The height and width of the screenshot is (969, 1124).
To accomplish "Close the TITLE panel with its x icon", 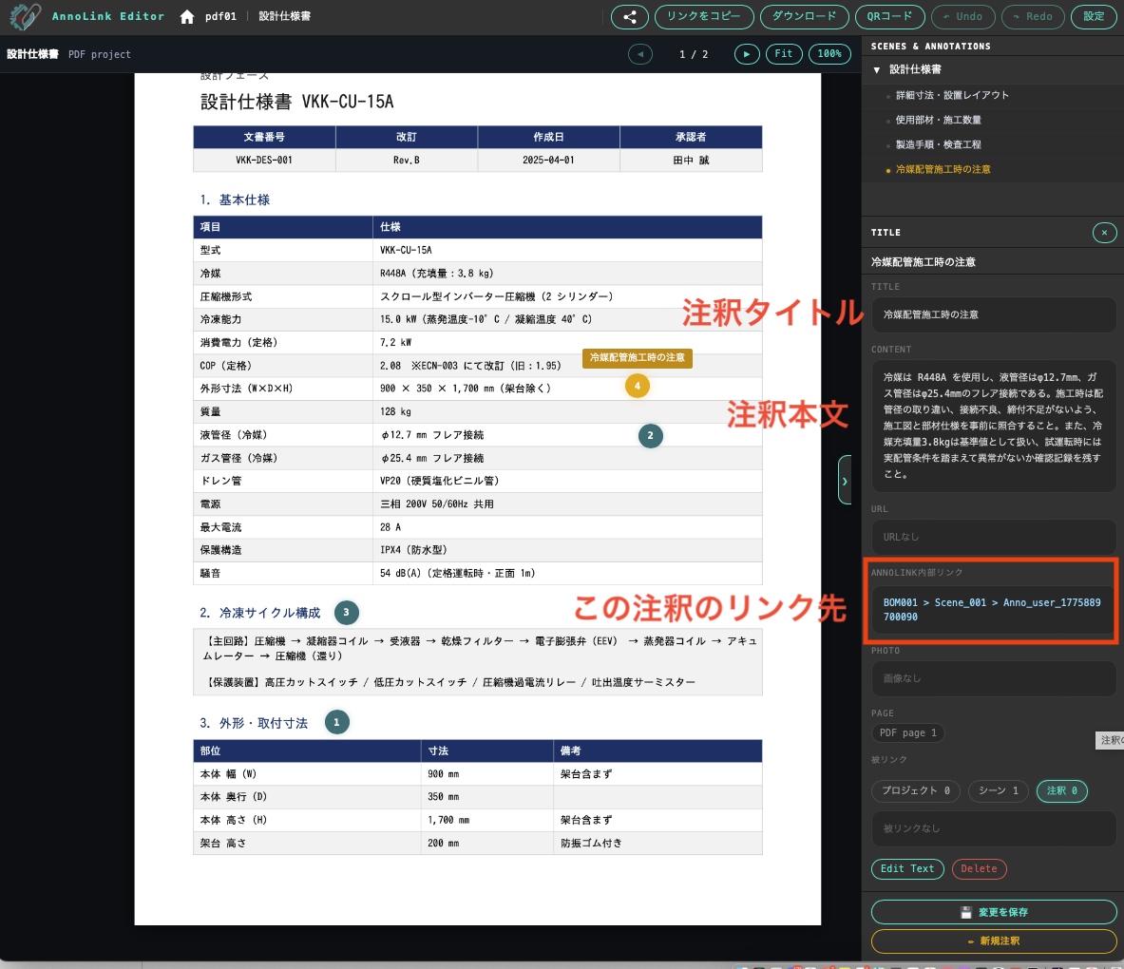I will (1104, 232).
